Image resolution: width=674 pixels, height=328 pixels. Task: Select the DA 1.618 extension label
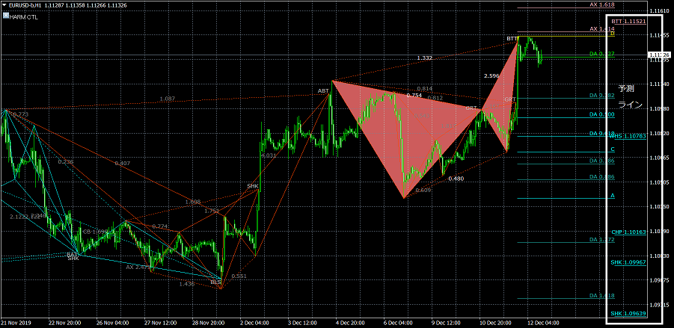point(601,296)
